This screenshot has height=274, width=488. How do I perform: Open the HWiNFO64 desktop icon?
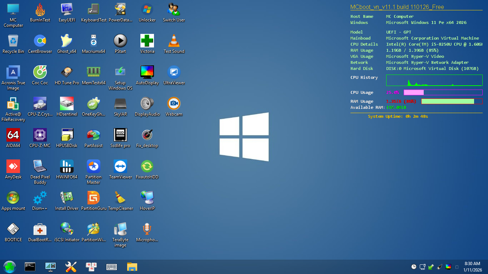click(x=67, y=167)
